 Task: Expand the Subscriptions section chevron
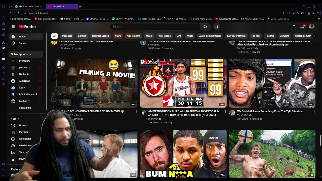[x=30, y=54]
